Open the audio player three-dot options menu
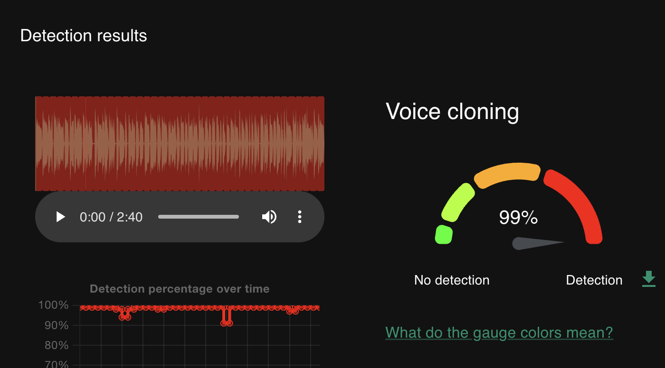The height and width of the screenshot is (368, 665). 299,217
